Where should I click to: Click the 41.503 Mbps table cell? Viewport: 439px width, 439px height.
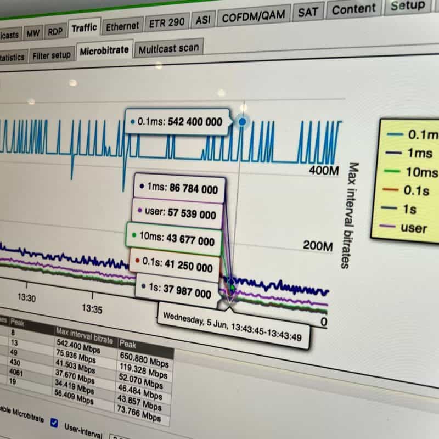click(75, 366)
